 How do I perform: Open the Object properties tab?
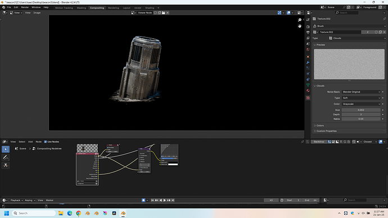tap(308, 57)
